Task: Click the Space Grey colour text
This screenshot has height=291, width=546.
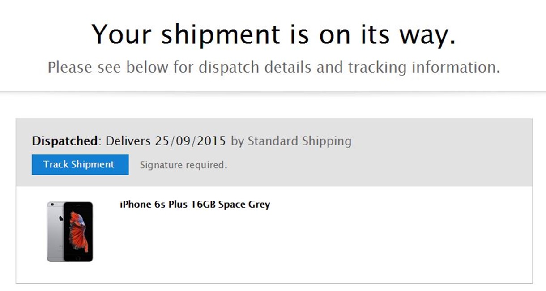Action: (x=244, y=205)
